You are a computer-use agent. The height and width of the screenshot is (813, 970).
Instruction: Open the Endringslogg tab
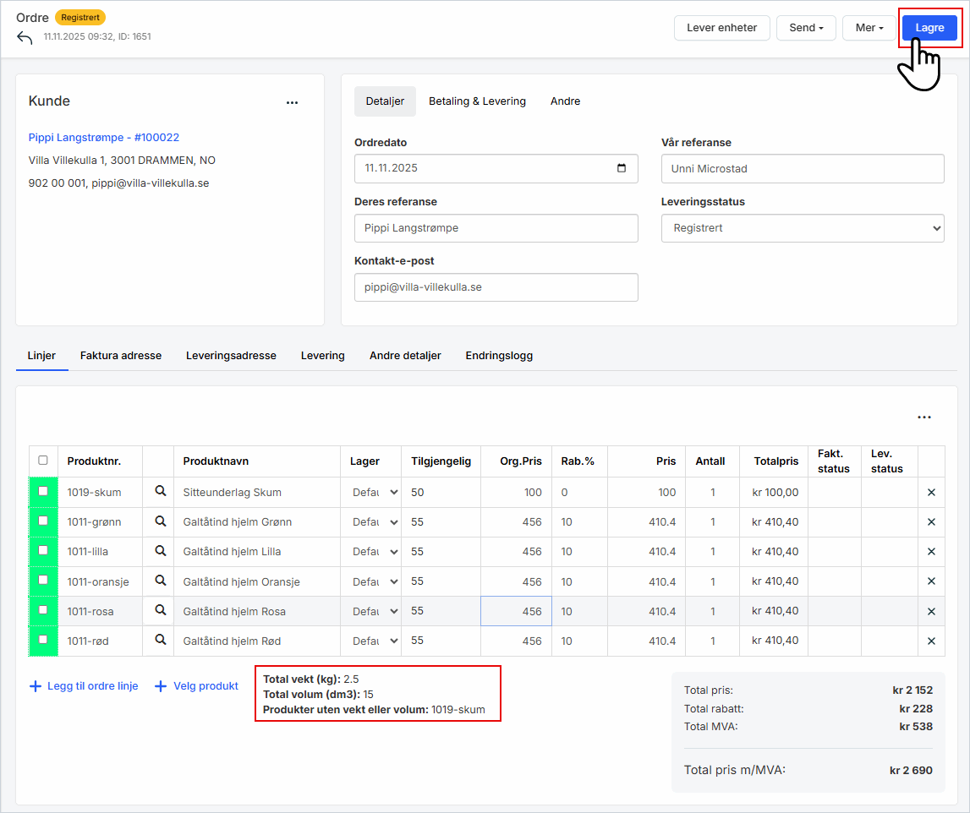click(499, 356)
